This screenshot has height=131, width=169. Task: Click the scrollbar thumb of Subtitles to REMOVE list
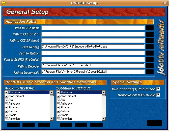click(x=104, y=95)
